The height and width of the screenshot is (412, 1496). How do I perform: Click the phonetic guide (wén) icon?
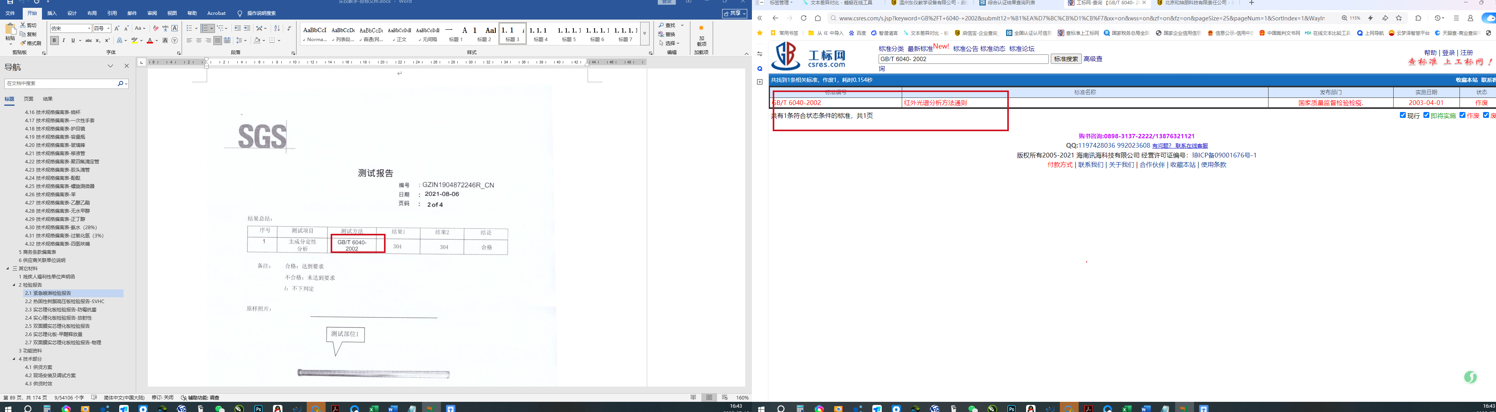coord(165,29)
